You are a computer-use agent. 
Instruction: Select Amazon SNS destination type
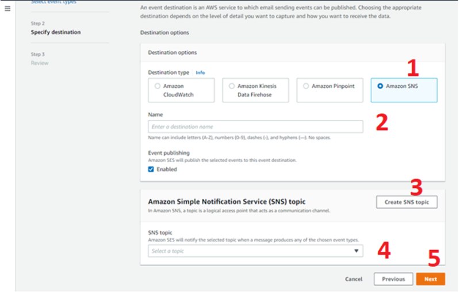pyautogui.click(x=404, y=90)
